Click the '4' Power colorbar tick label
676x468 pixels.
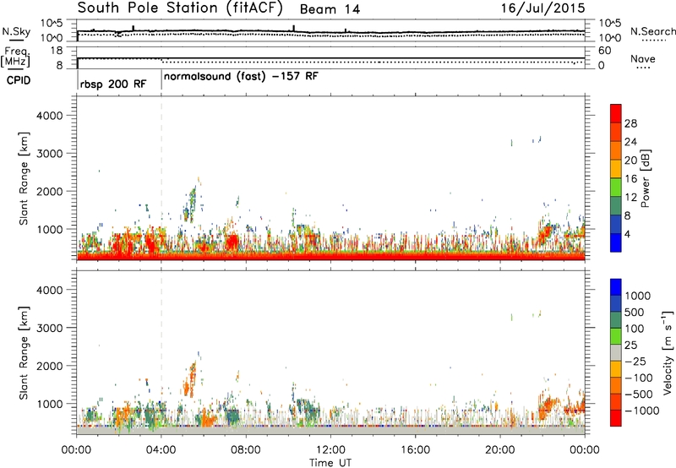[x=628, y=234]
